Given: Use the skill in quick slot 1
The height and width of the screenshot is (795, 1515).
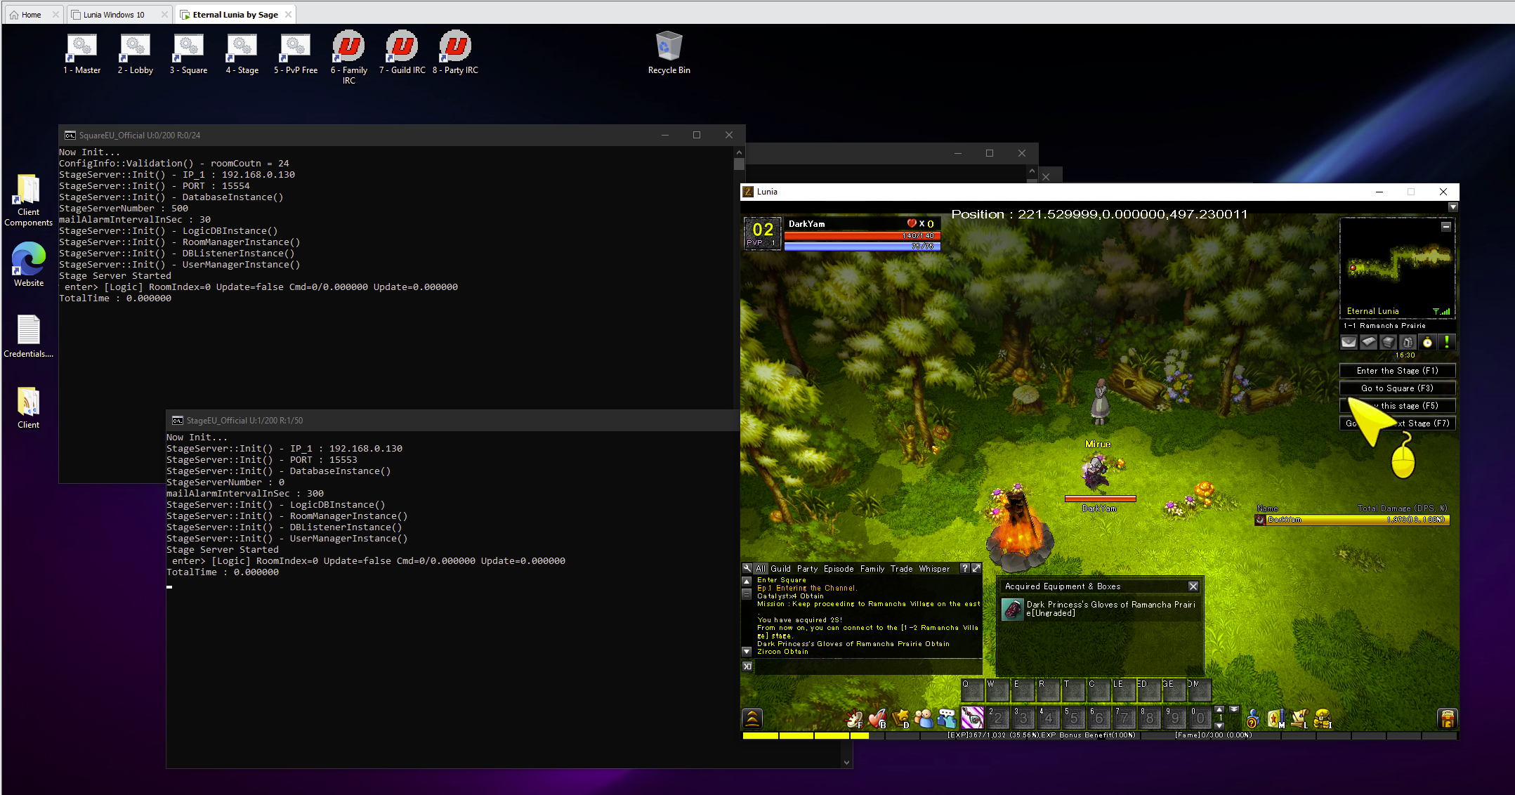Looking at the screenshot, I should (972, 717).
